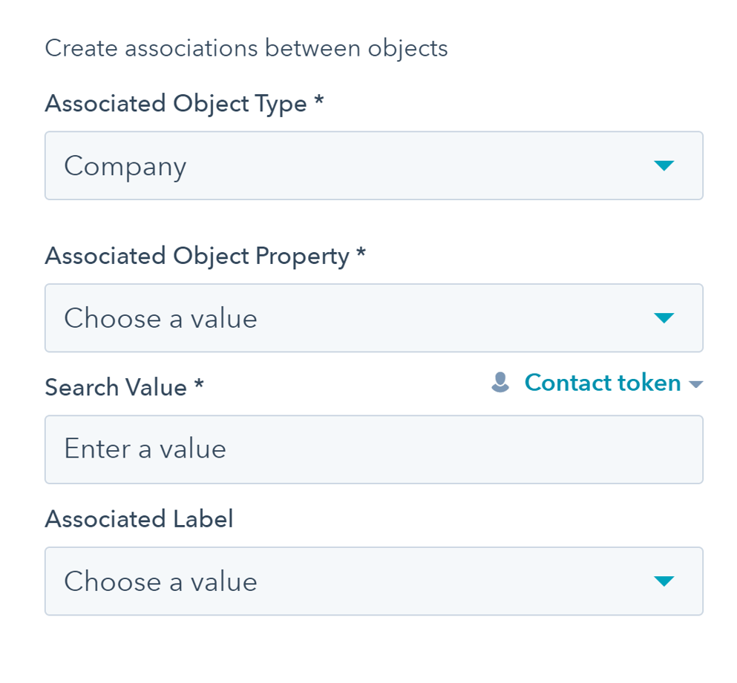Screen dimensions: 737x683
Task: Click the person silhouette icon above Search Value field
Action: tap(499, 383)
